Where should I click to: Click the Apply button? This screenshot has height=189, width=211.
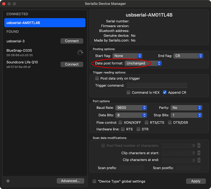(196, 181)
